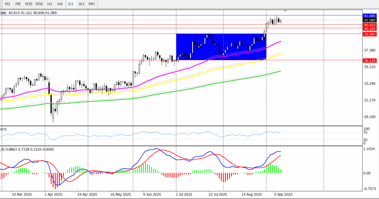Viewport: 379px width, 199px height.
Task: Select the H4 timeframe
Action: click(60, 4)
